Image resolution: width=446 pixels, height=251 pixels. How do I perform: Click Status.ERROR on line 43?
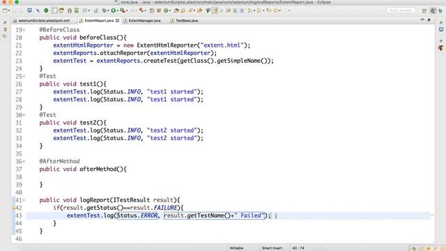point(137,215)
